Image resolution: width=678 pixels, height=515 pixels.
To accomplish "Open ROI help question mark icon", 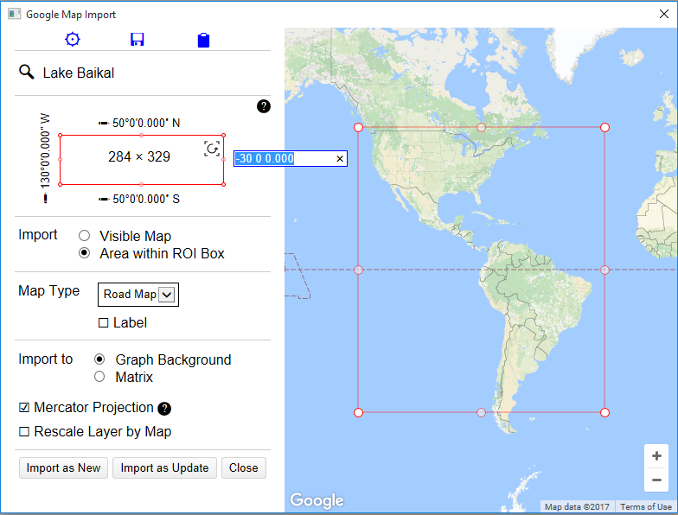I will pos(263,105).
